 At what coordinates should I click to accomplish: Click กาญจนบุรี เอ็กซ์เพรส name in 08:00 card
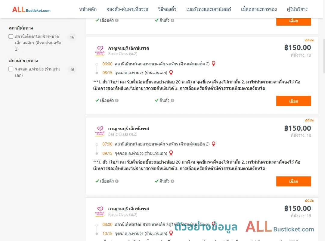point(128,209)
